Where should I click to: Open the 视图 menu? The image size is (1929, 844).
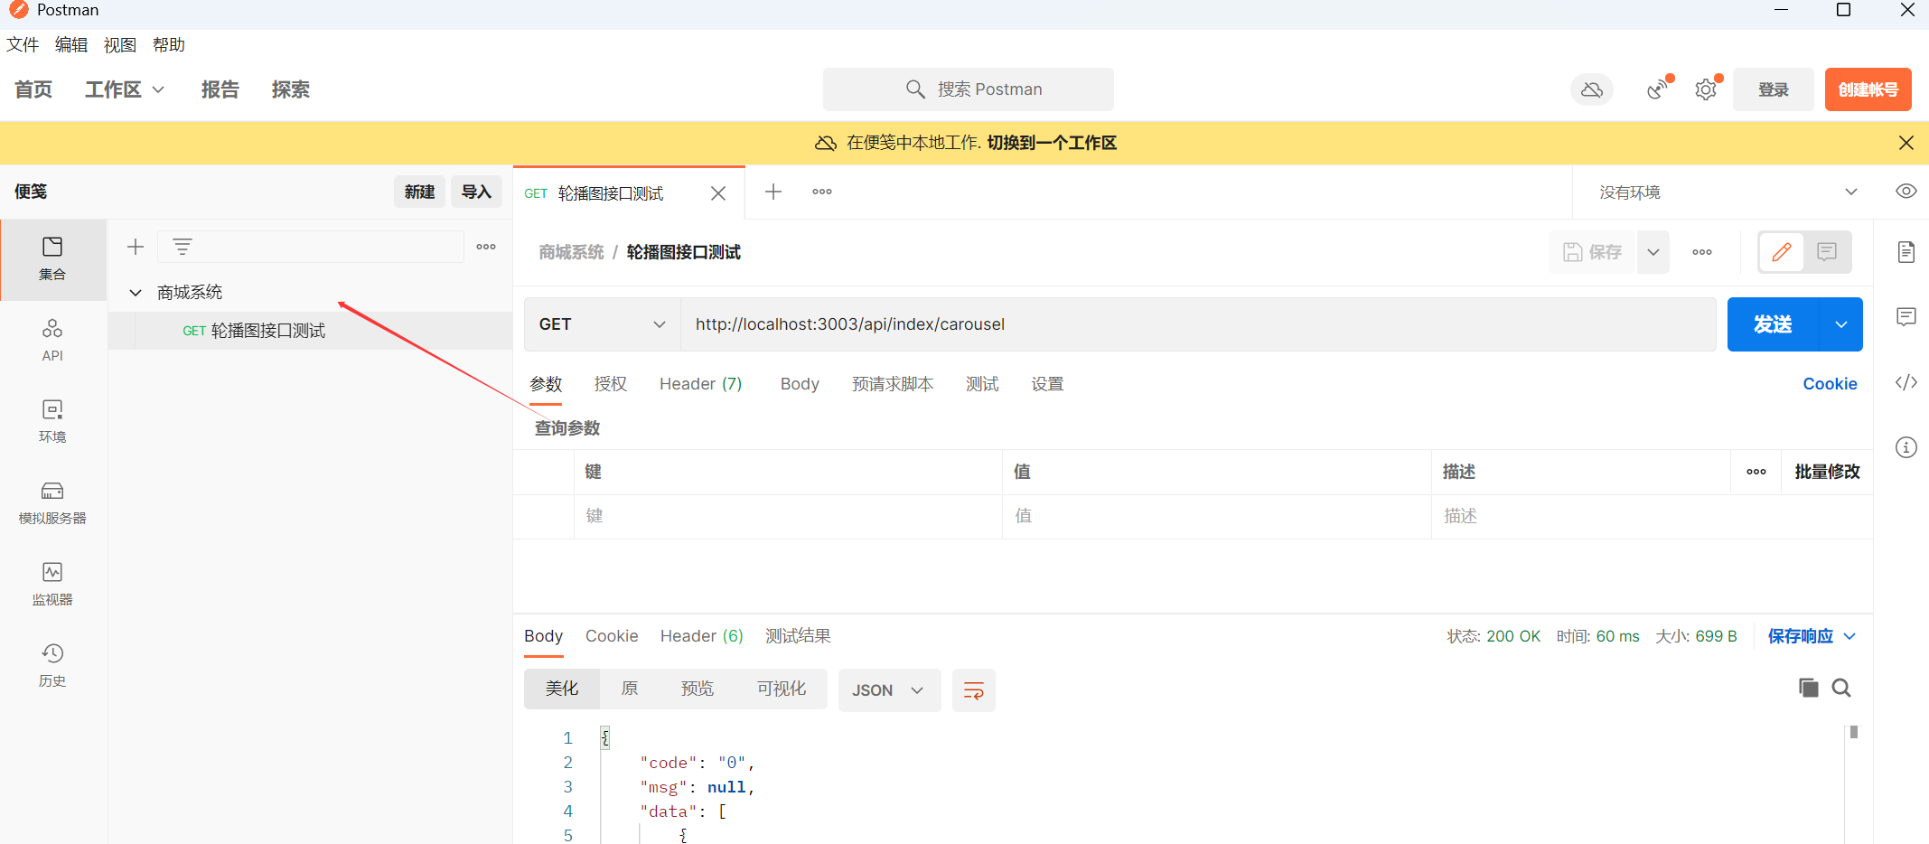click(120, 45)
